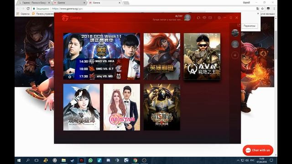Open the Chrome three-dot menu

tap(274, 9)
